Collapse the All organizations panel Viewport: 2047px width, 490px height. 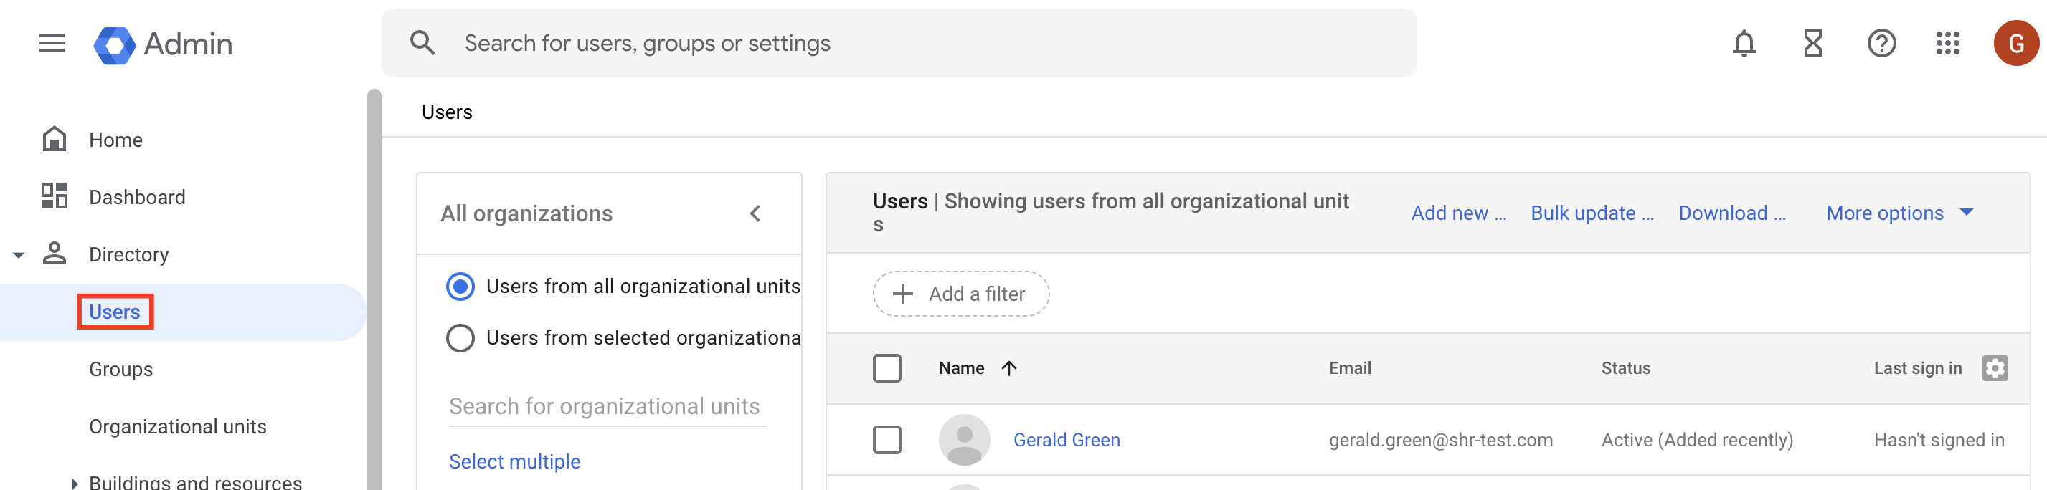tap(755, 213)
